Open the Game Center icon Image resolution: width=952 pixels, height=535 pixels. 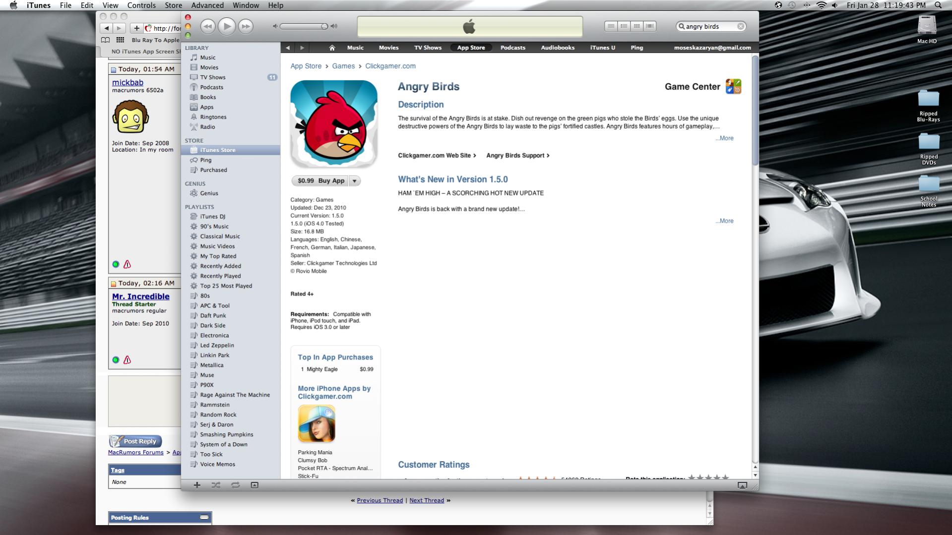(x=733, y=86)
